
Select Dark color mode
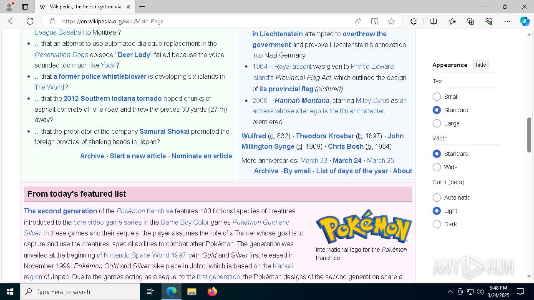point(437,224)
